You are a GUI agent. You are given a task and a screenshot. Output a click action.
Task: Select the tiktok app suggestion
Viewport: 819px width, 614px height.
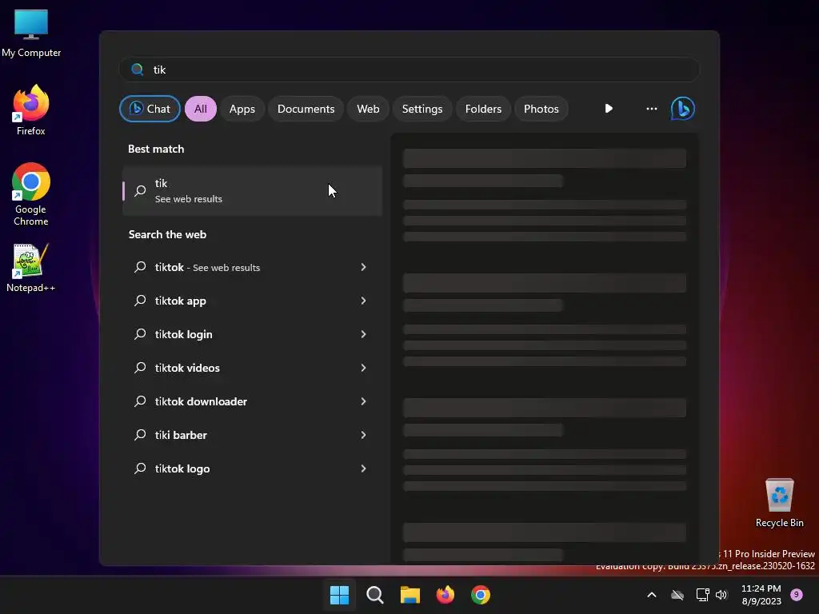[252, 301]
